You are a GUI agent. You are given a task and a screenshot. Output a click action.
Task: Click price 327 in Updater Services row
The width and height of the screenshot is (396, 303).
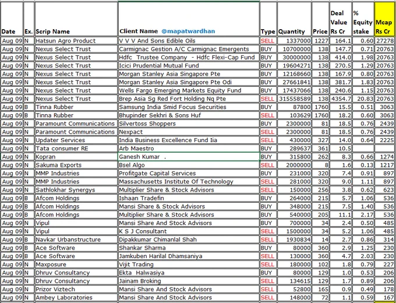click(320, 140)
